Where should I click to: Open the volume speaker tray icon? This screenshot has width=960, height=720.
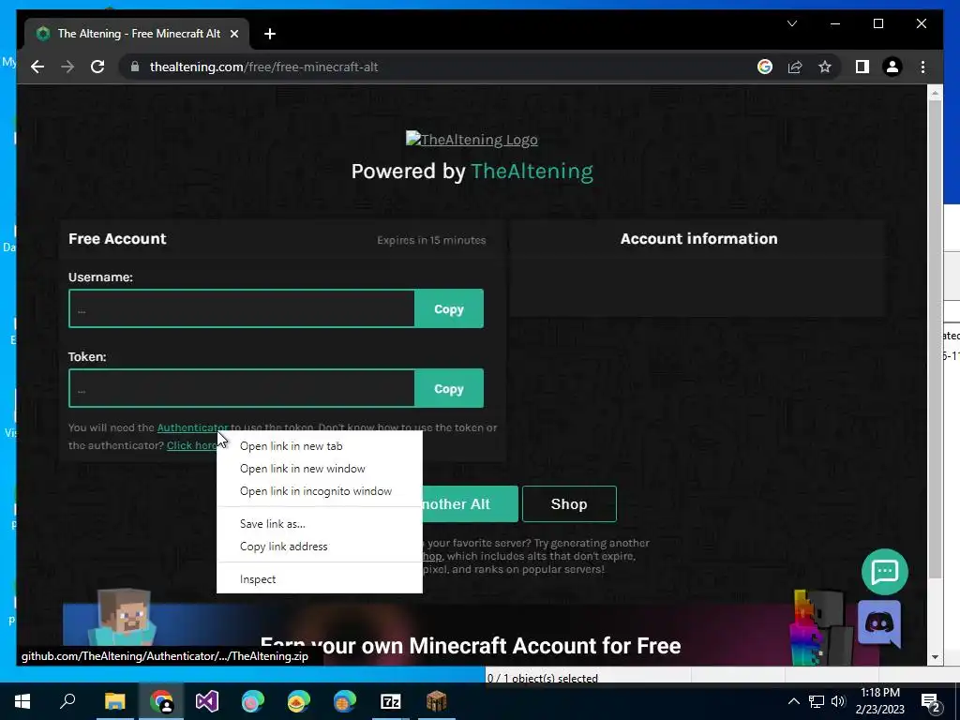pyautogui.click(x=838, y=701)
